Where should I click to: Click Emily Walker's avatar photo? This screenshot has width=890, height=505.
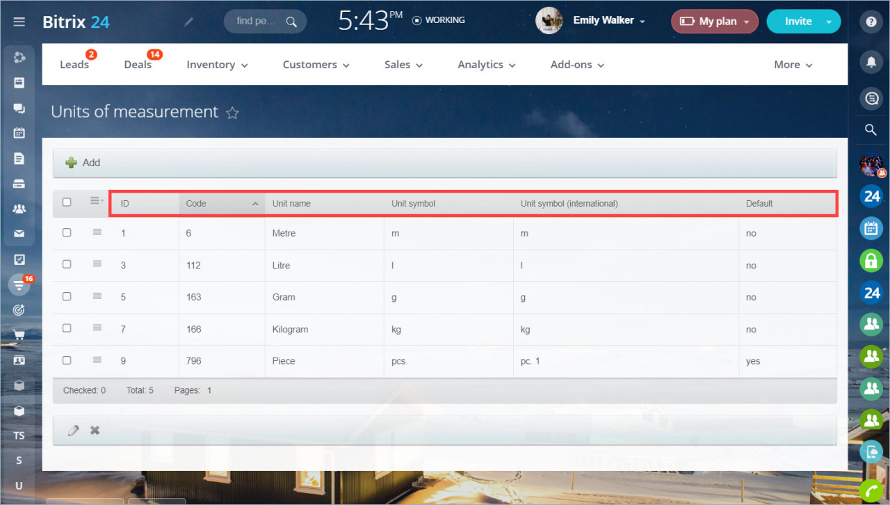point(549,21)
